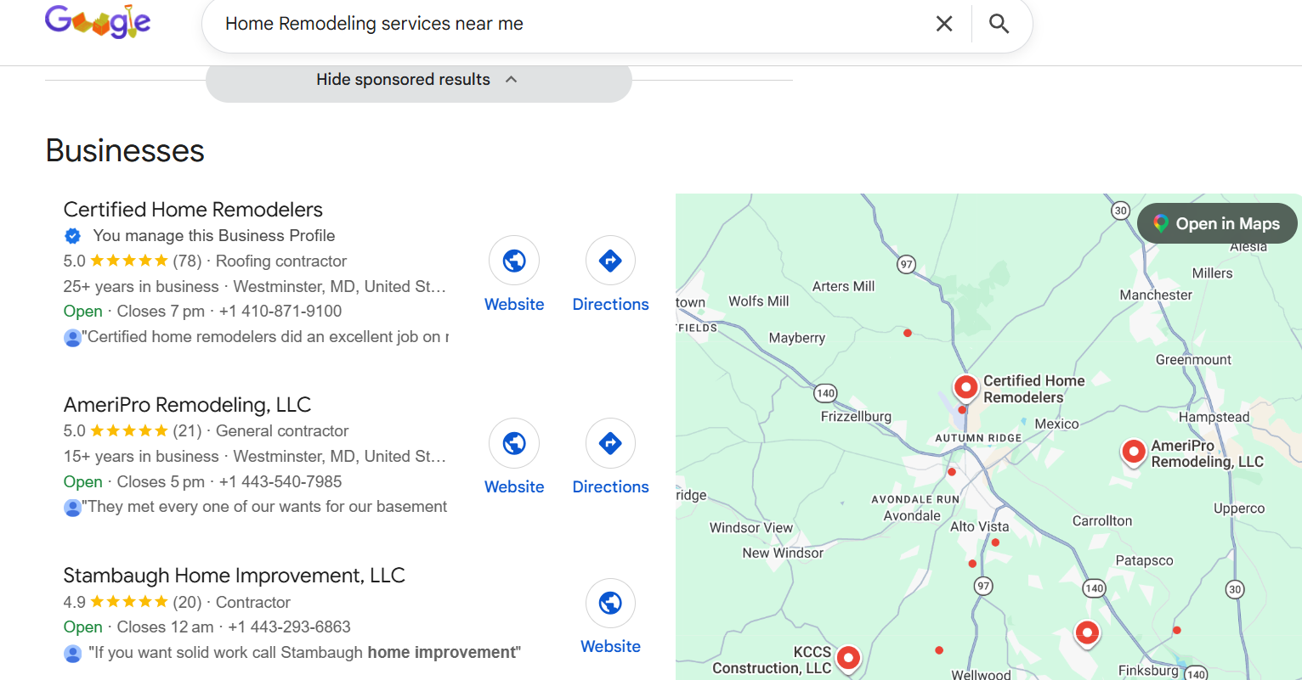Click New Windsor label on map

pos(783,553)
